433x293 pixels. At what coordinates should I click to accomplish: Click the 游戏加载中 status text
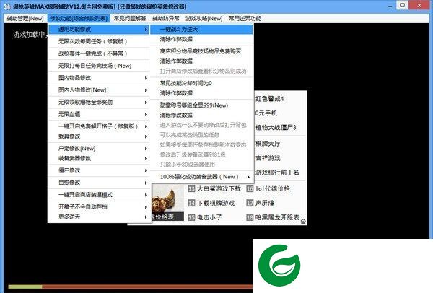pos(29,35)
